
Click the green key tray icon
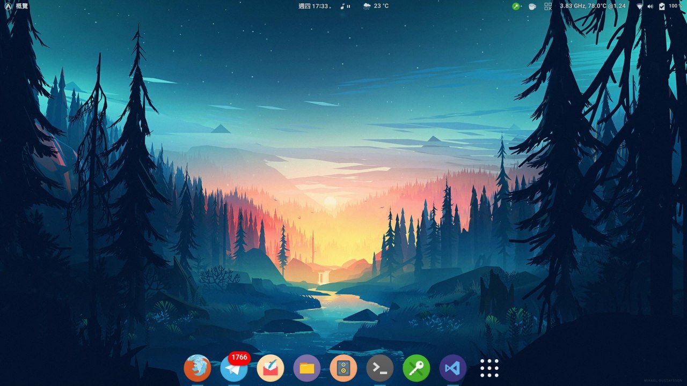point(516,6)
